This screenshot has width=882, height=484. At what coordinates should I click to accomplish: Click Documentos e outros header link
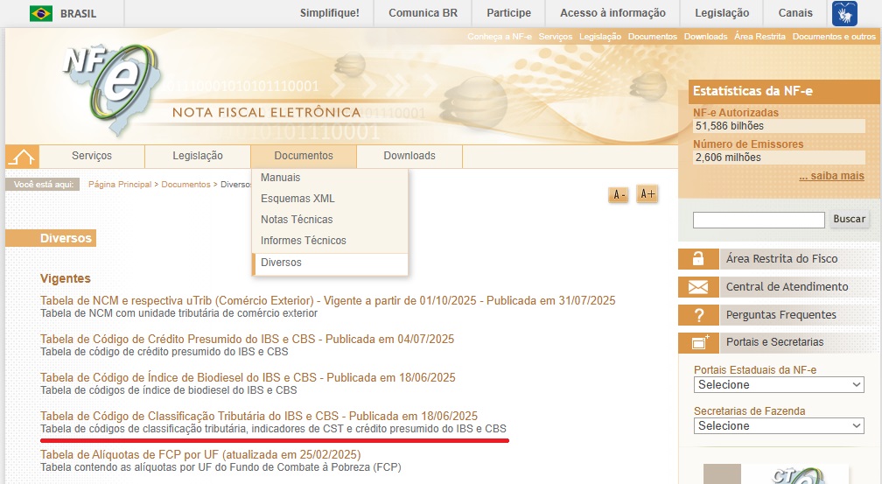tap(834, 37)
